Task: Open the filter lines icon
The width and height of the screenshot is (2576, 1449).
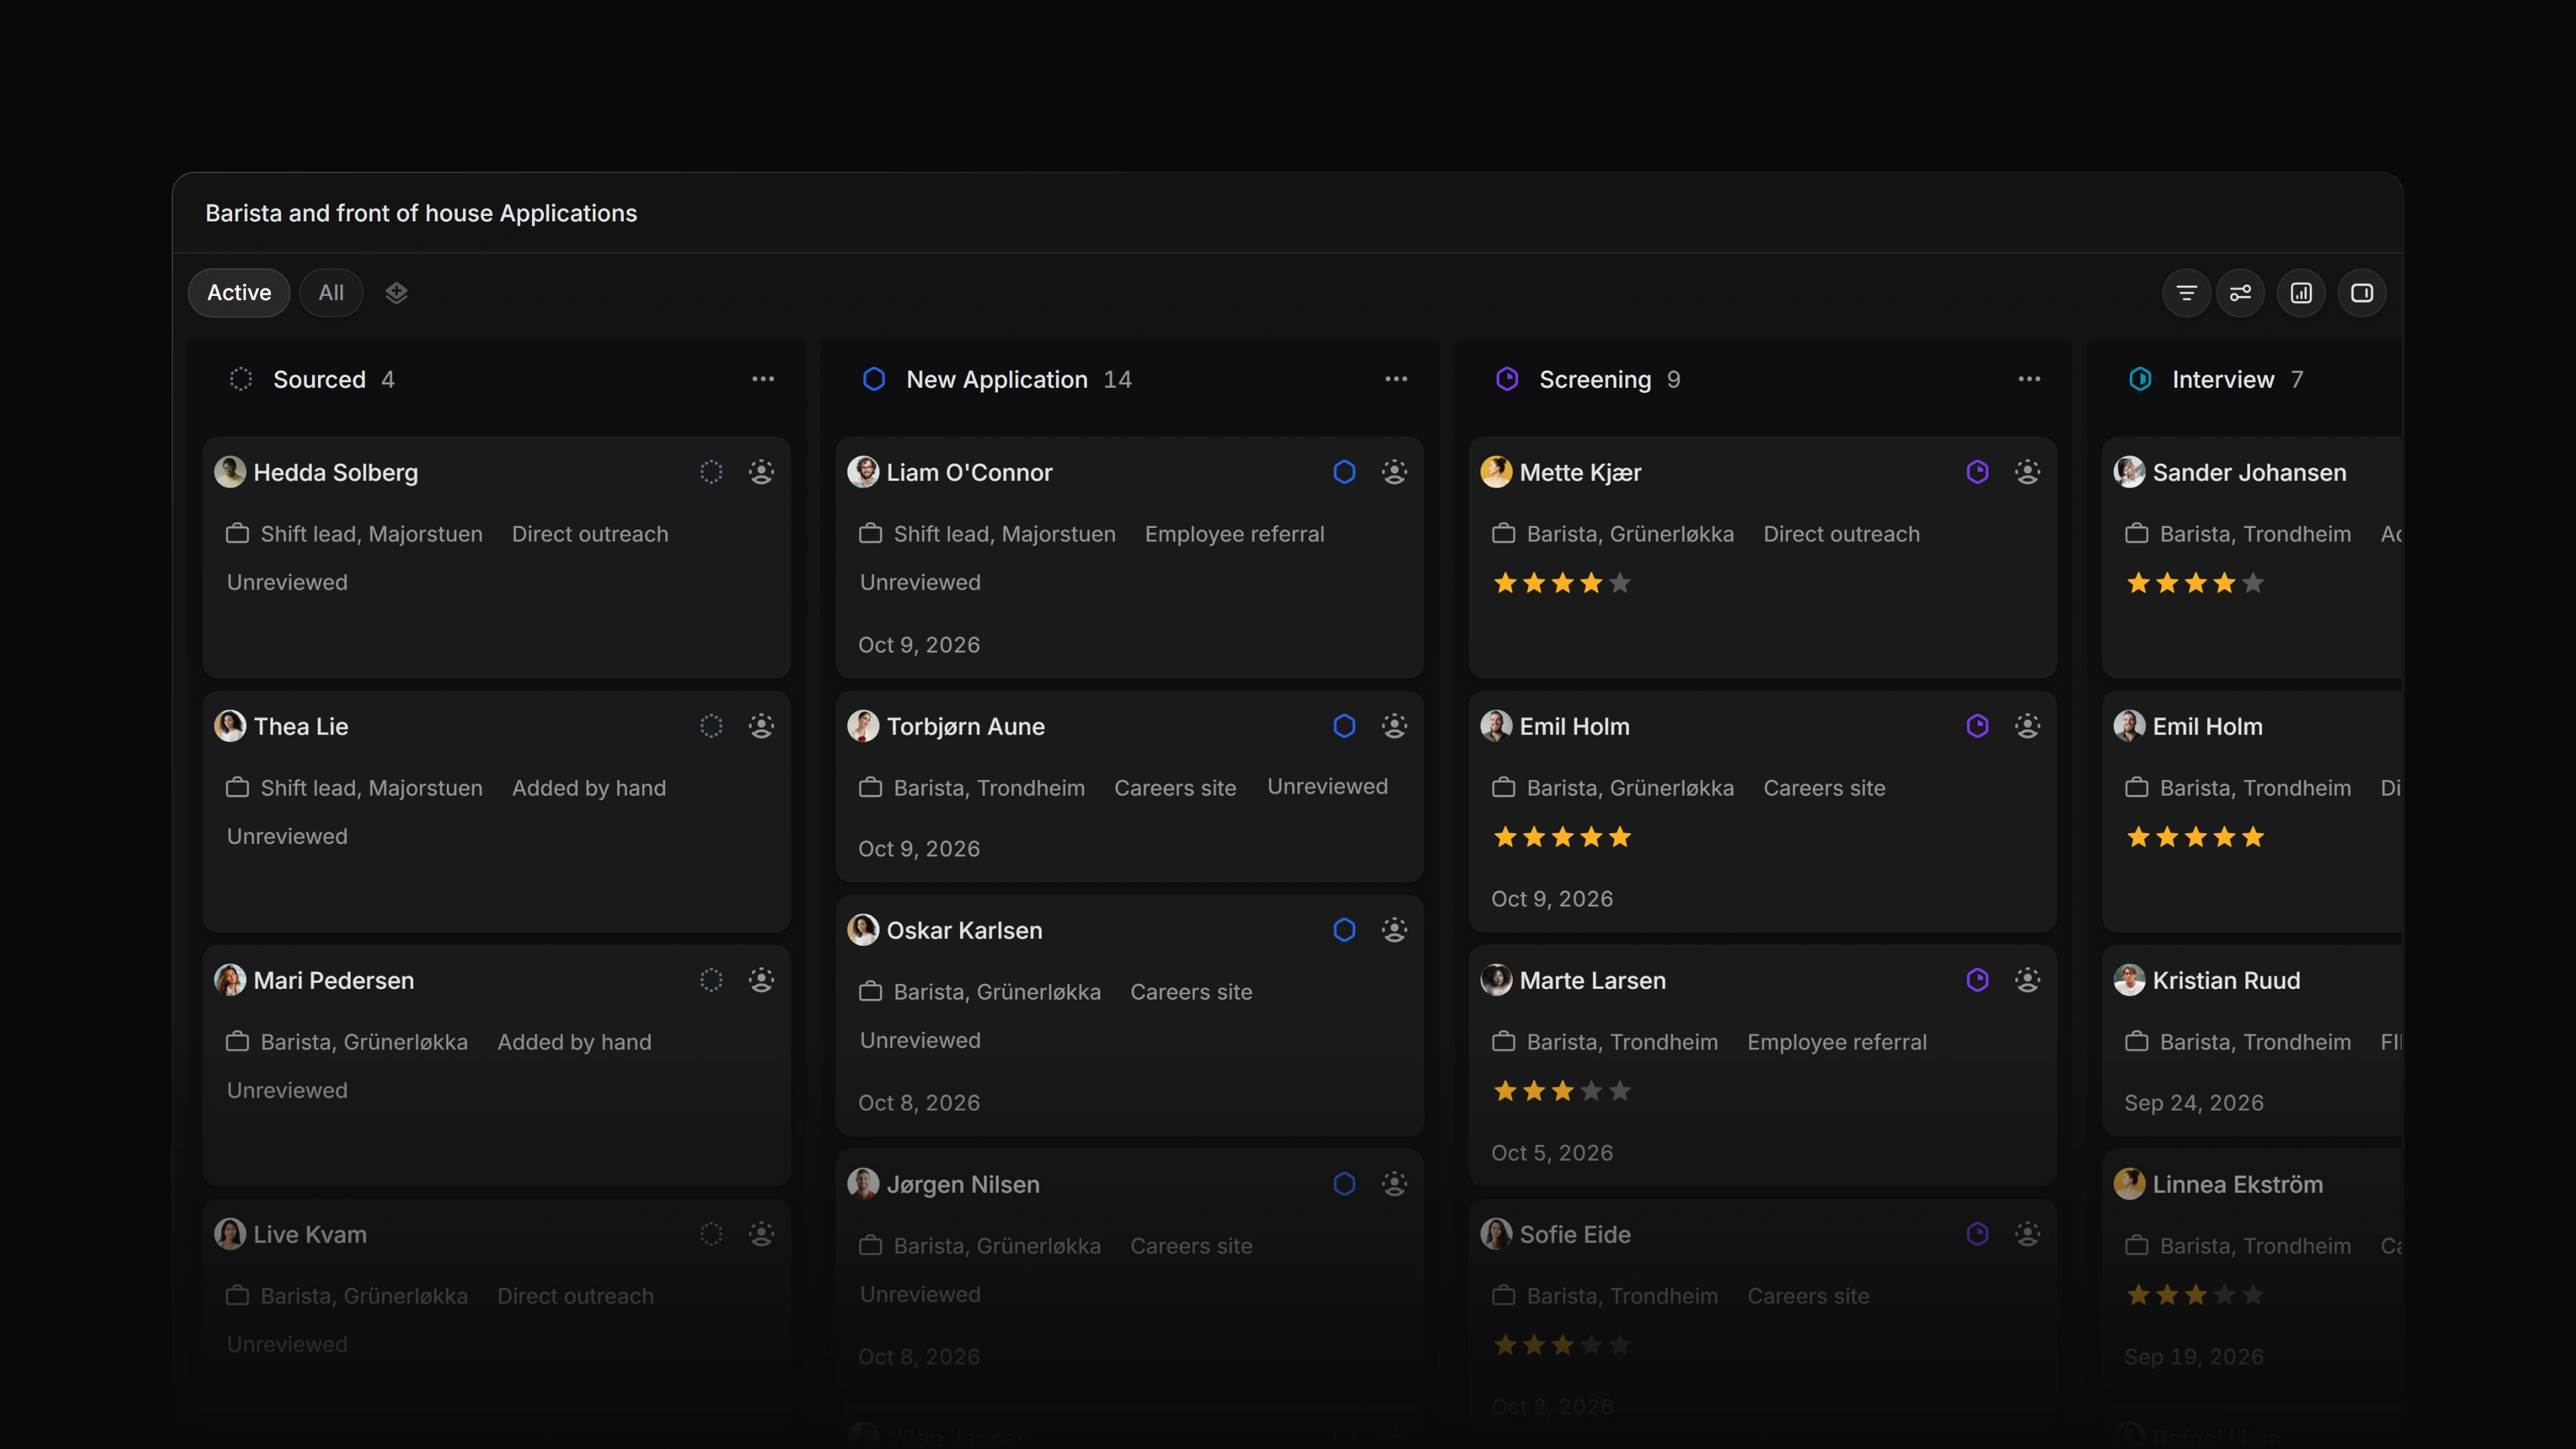Action: (x=2186, y=293)
